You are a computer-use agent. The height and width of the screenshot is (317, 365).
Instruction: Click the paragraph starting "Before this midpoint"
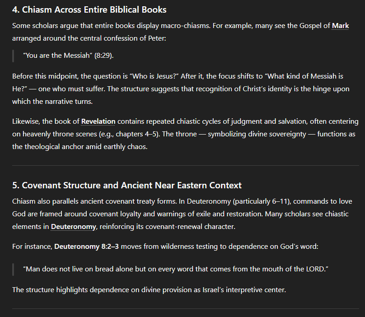point(181,89)
